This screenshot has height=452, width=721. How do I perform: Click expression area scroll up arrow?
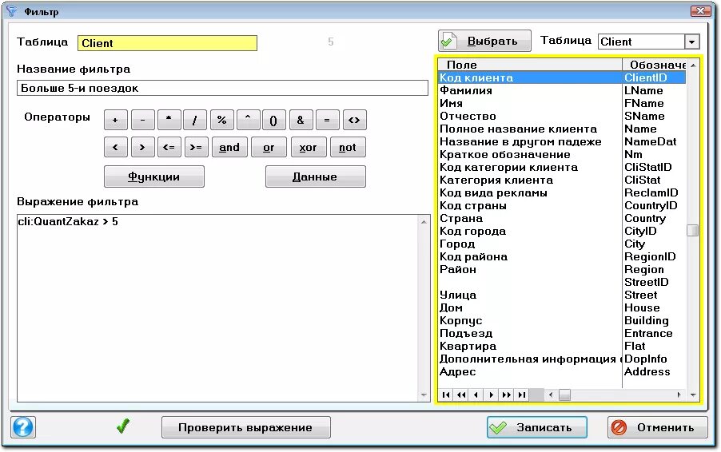click(424, 222)
